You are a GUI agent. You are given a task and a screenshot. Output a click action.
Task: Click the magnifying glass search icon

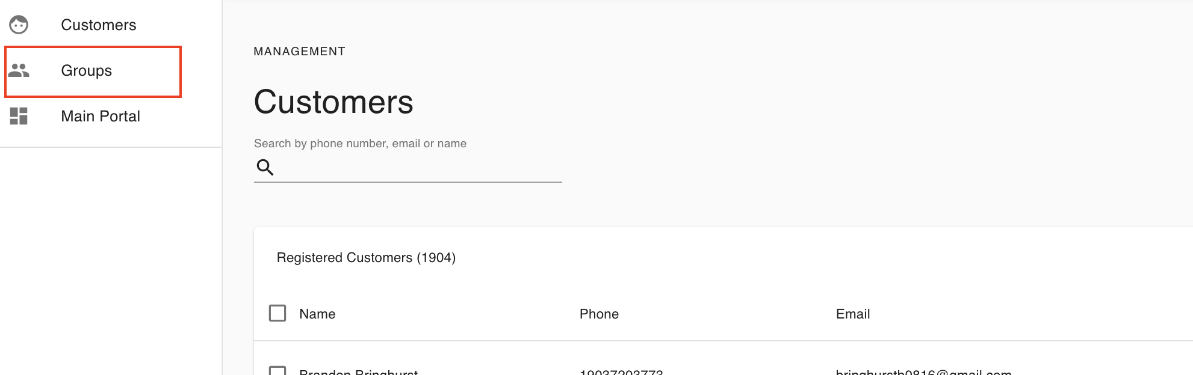[265, 167]
